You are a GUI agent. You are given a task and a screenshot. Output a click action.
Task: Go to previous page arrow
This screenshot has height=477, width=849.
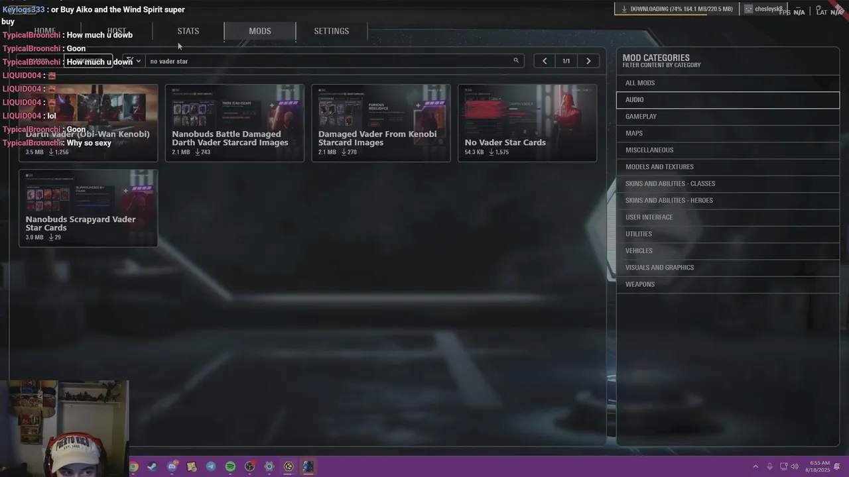[545, 61]
